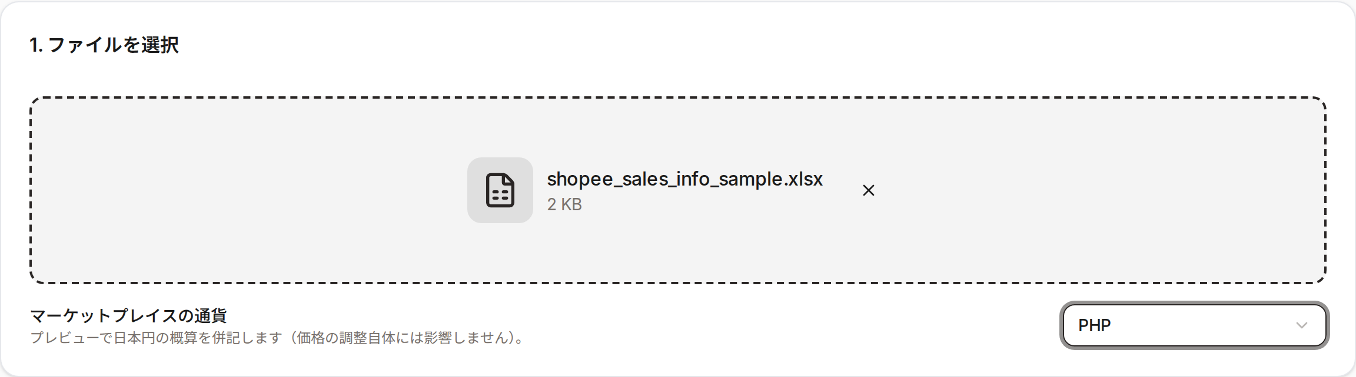
Task: Open the PHP currency dropdown
Action: tap(1194, 325)
